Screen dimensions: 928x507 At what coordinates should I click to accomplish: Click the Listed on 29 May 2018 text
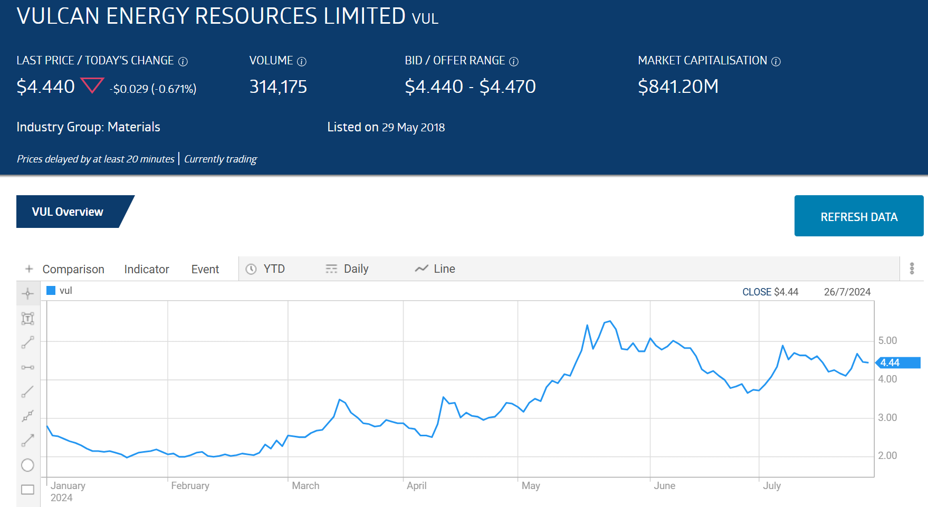[x=386, y=127]
